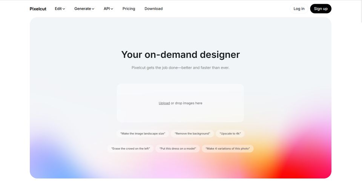Screen dimensions: 362x186
Task: Click the 'or drop images here' text
Action: point(187,103)
